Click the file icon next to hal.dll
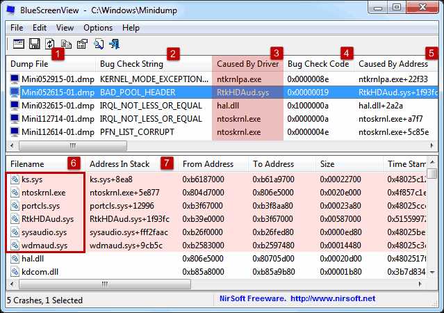The height and width of the screenshot is (313, 444). (15, 259)
